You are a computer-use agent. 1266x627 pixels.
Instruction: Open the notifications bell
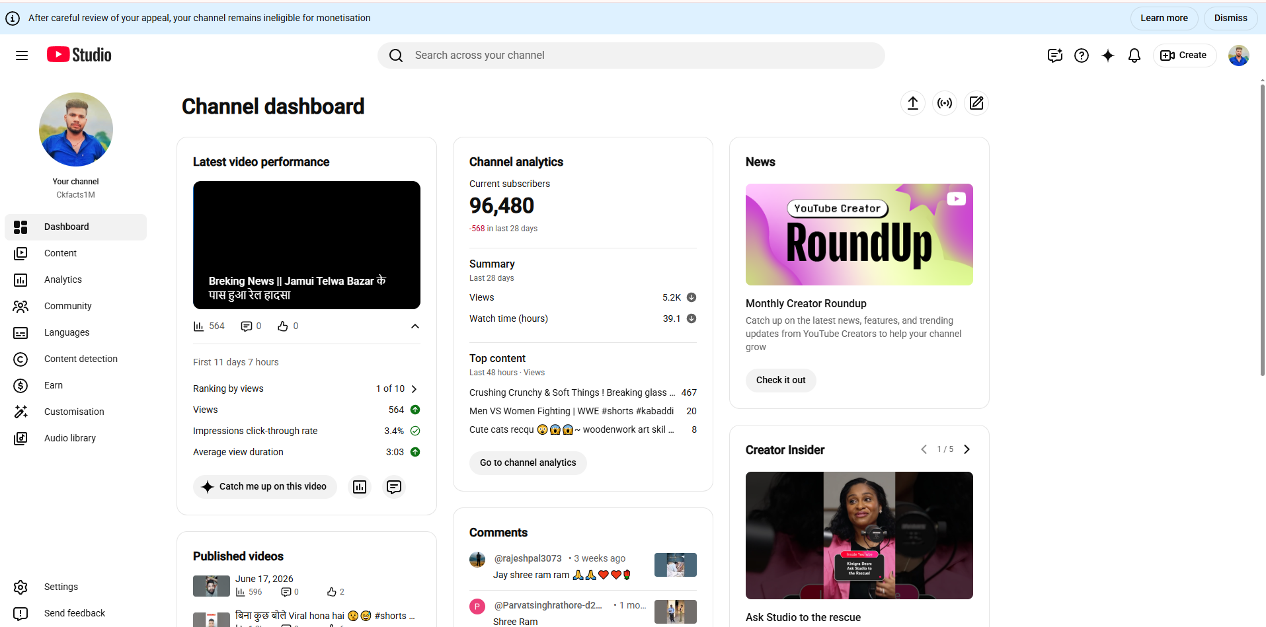tap(1134, 55)
